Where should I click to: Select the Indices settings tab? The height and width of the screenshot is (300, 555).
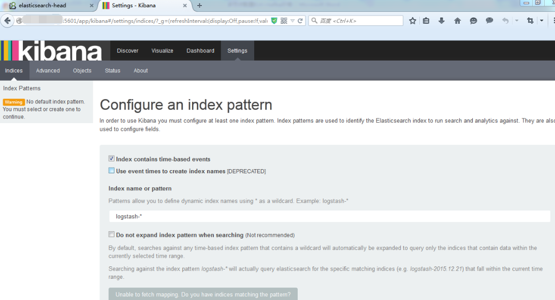point(14,70)
